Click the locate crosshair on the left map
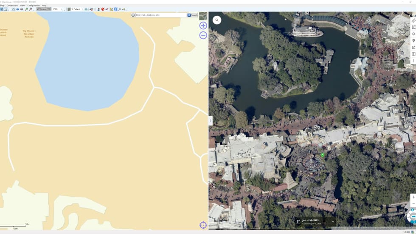This screenshot has width=416, height=234. click(x=203, y=225)
